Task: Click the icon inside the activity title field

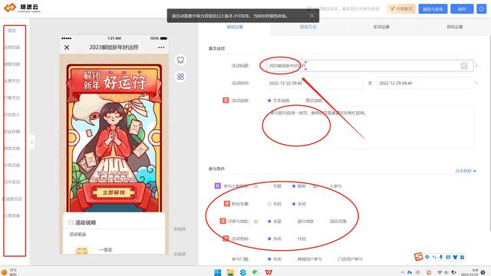Action: pos(464,66)
